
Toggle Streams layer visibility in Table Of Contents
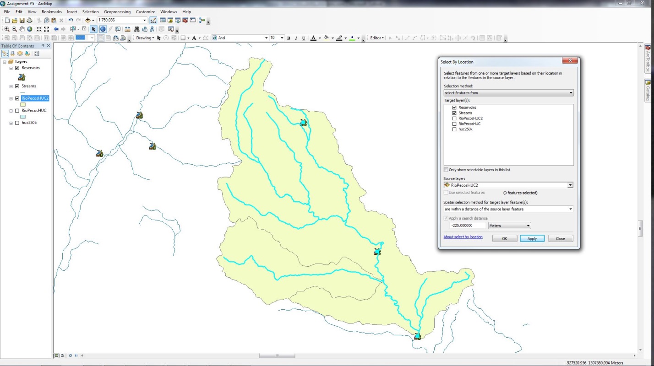coord(17,86)
